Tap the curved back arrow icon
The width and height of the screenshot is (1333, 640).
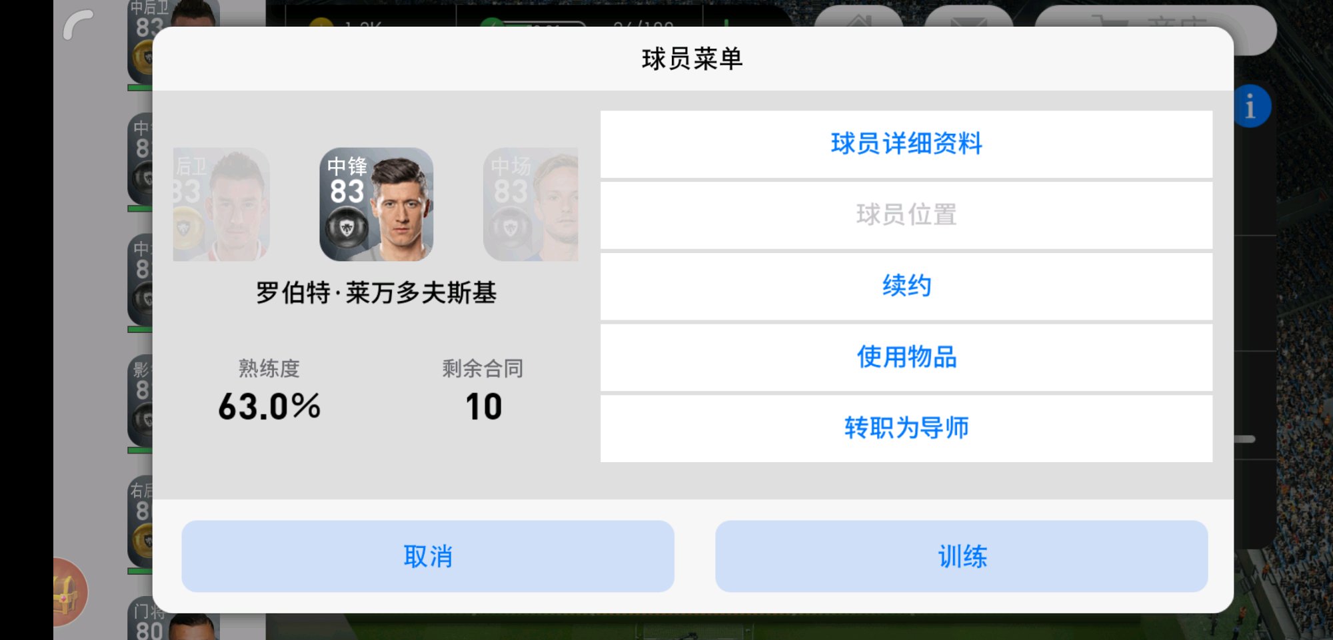pyautogui.click(x=79, y=25)
